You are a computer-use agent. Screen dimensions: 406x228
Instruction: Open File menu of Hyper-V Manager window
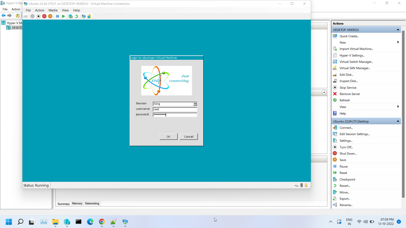pos(5,9)
